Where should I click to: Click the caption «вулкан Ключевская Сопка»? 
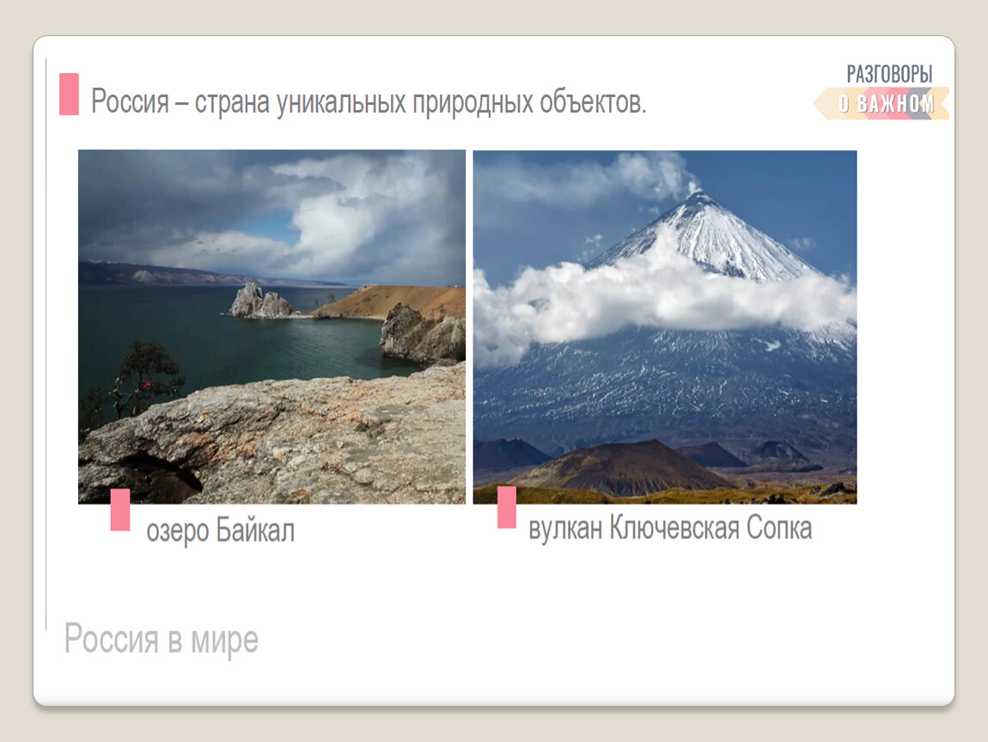point(670,528)
